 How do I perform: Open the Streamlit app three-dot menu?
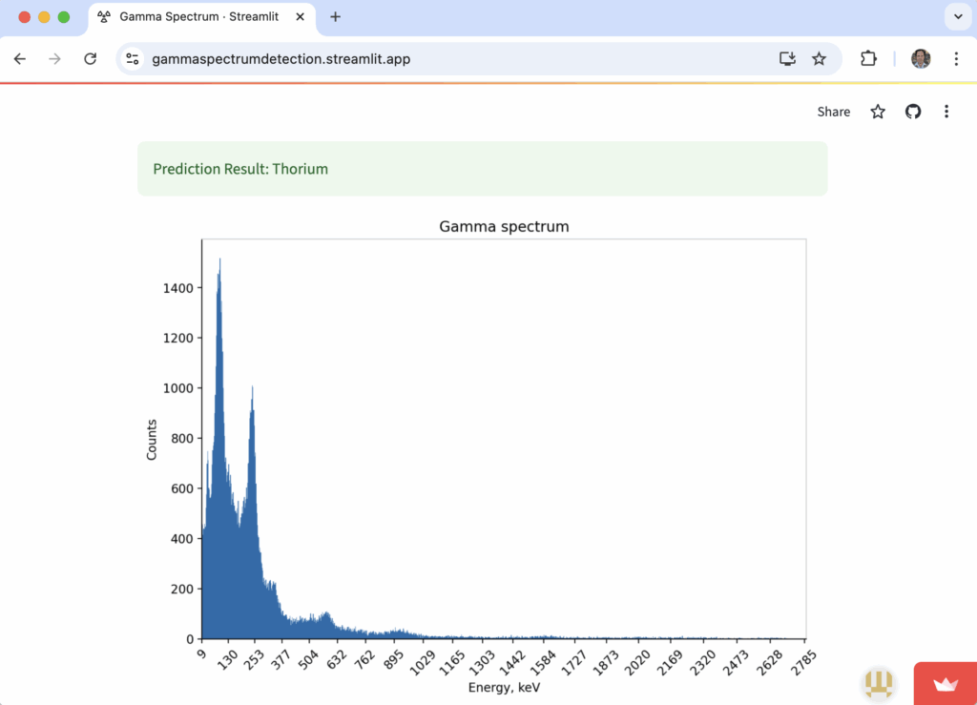tap(946, 112)
